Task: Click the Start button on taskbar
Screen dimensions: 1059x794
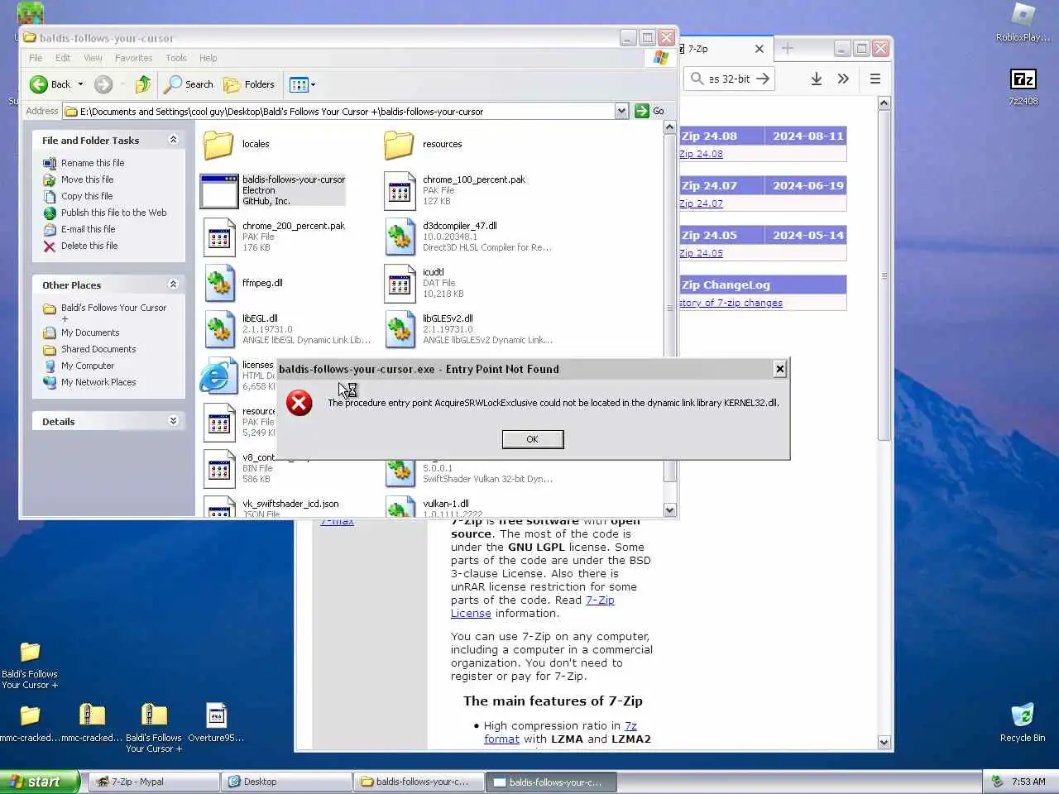Action: [40, 782]
